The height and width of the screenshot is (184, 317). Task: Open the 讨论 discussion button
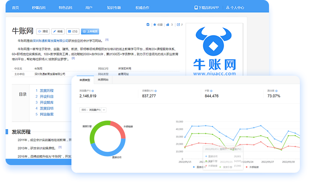[x=73, y=32]
